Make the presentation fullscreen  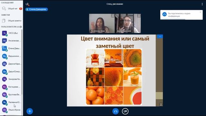[161, 104]
